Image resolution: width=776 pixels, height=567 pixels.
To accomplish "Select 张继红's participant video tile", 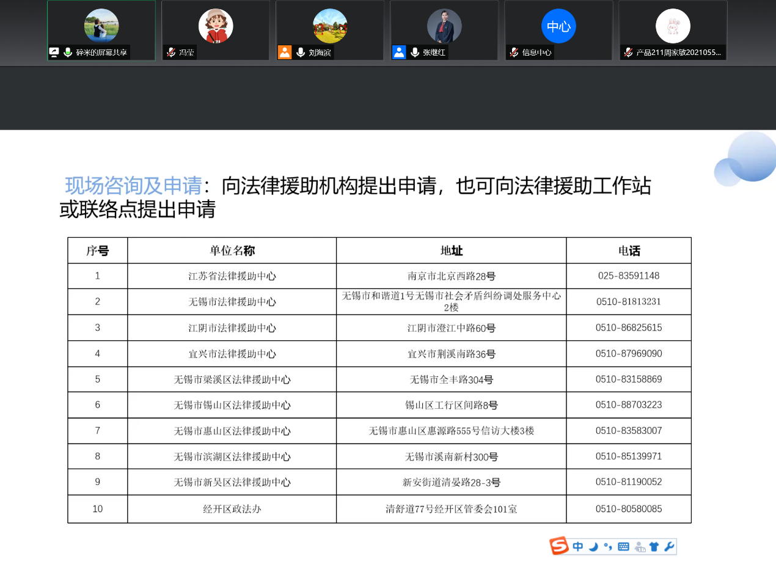I will click(444, 26).
